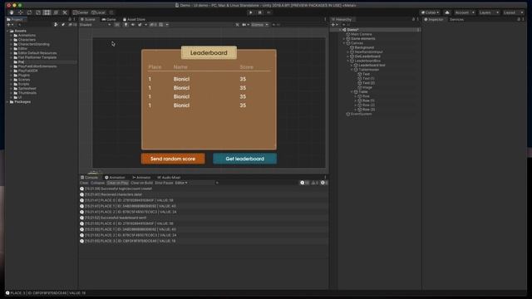
Task: Select Image object in Hierarchy
Action: point(367,87)
